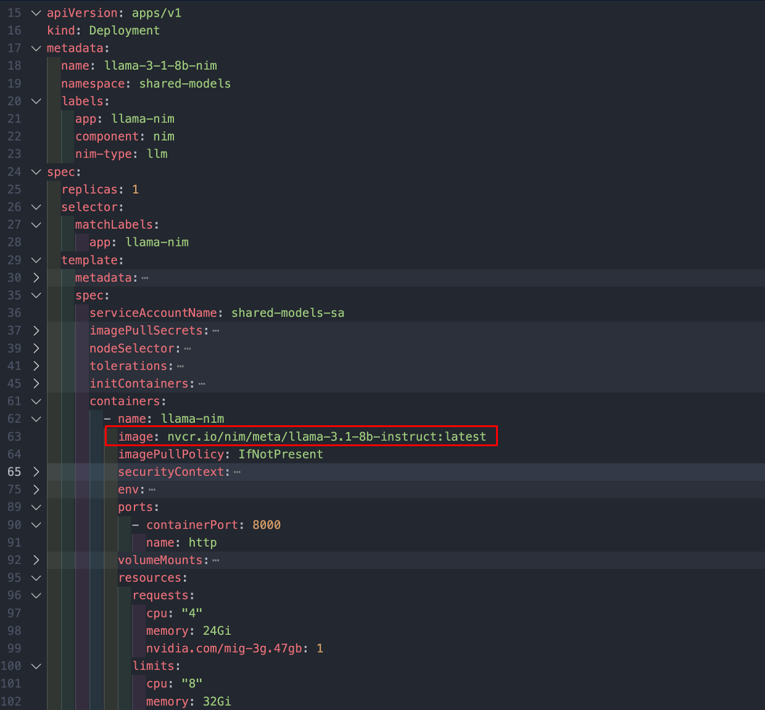The height and width of the screenshot is (710, 765).
Task: Click line number 63 in the gutter
Action: (x=14, y=436)
